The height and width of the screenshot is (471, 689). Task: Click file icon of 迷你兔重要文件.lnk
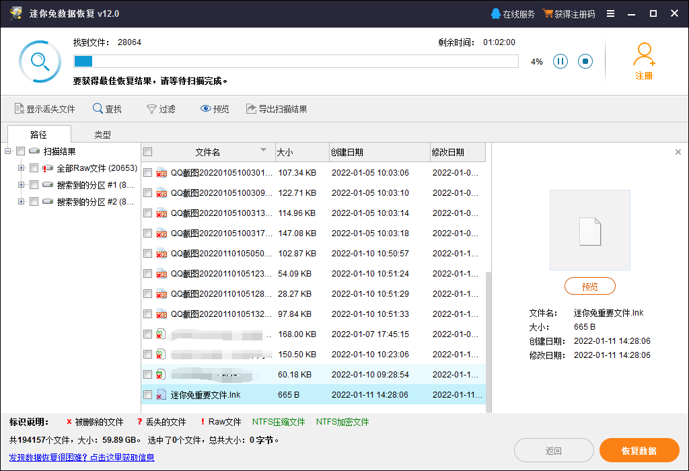(x=161, y=394)
